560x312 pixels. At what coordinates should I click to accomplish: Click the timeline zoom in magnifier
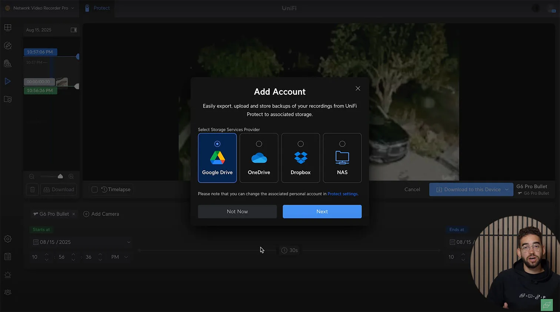[71, 176]
